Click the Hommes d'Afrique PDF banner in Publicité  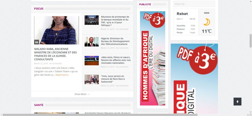click(x=152, y=58)
